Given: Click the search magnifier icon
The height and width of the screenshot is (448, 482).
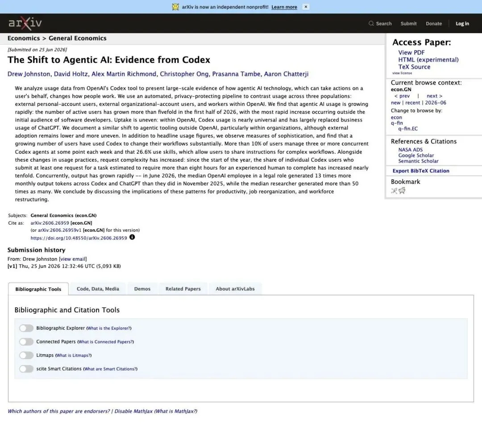Looking at the screenshot, I should tap(371, 23).
